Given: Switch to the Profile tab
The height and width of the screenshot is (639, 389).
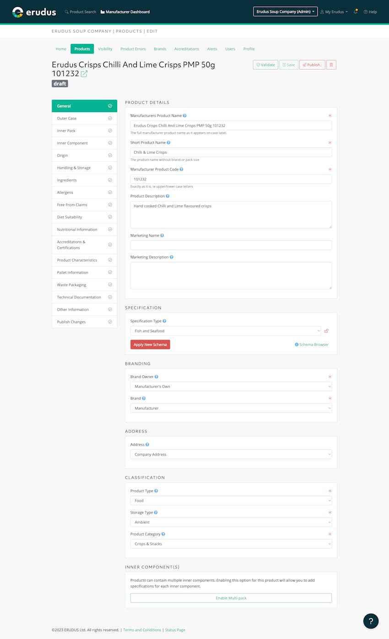Looking at the screenshot, I should pyautogui.click(x=249, y=49).
